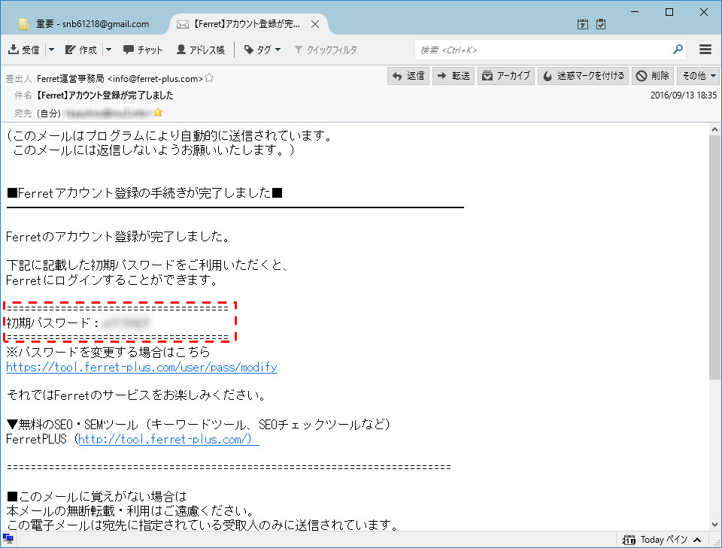
Task: Open the calendar tab icon
Action: coord(583,24)
